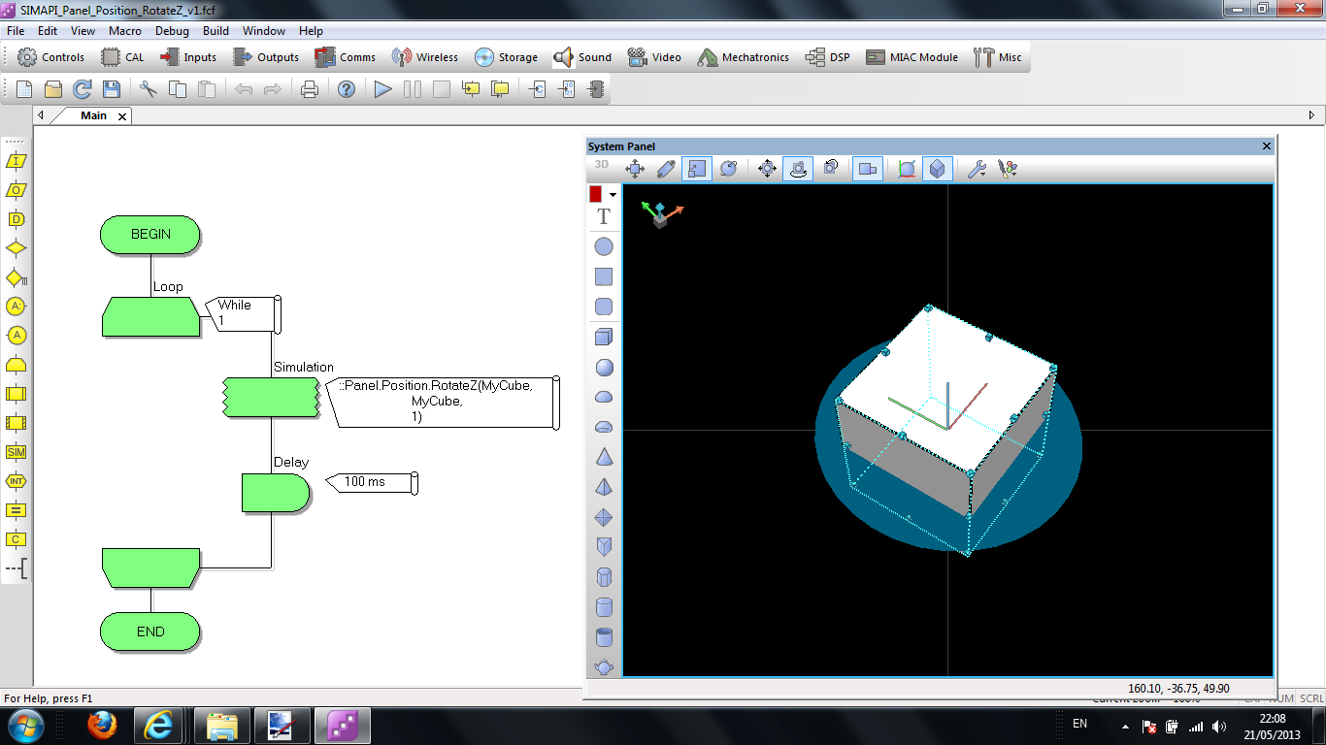The height and width of the screenshot is (745, 1326).
Task: Add a Delay icon from left palette
Action: tap(16, 219)
